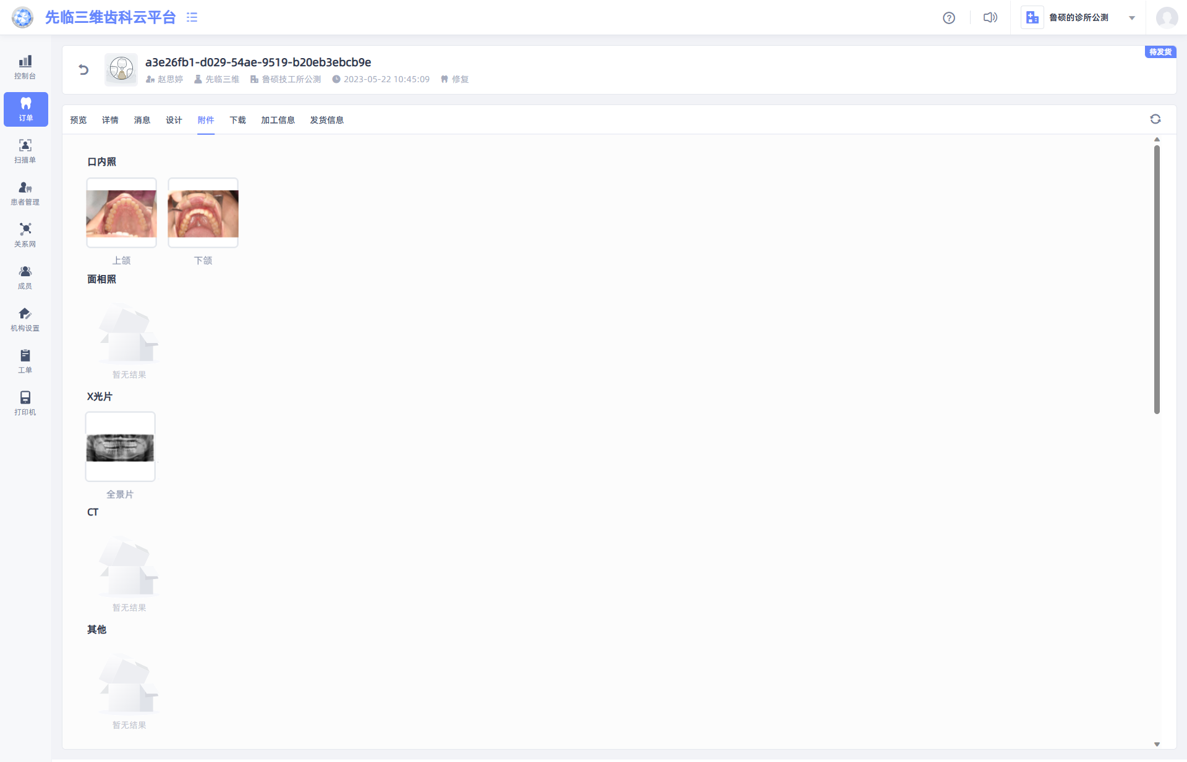Screen dimensions: 1187x762
Task: Switch to the 消息 tab
Action: [142, 120]
